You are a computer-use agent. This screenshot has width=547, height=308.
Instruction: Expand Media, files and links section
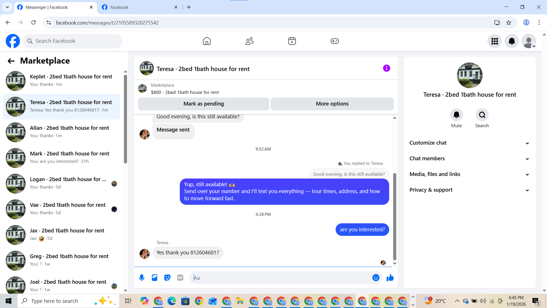470,174
